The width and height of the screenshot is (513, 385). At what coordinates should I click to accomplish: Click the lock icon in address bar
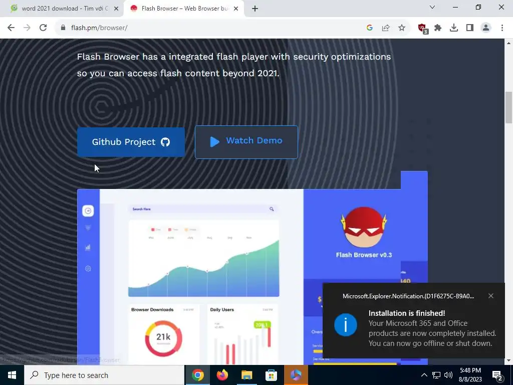(63, 28)
